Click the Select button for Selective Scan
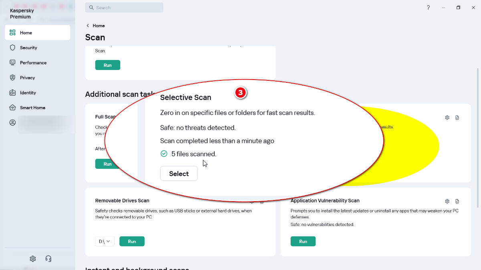 179,174
